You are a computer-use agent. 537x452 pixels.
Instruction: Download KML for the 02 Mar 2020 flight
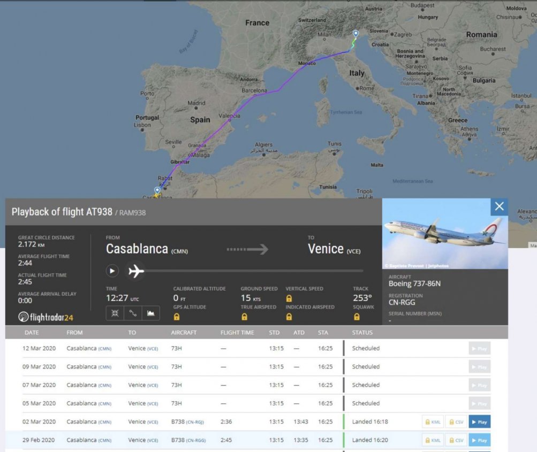pyautogui.click(x=433, y=422)
